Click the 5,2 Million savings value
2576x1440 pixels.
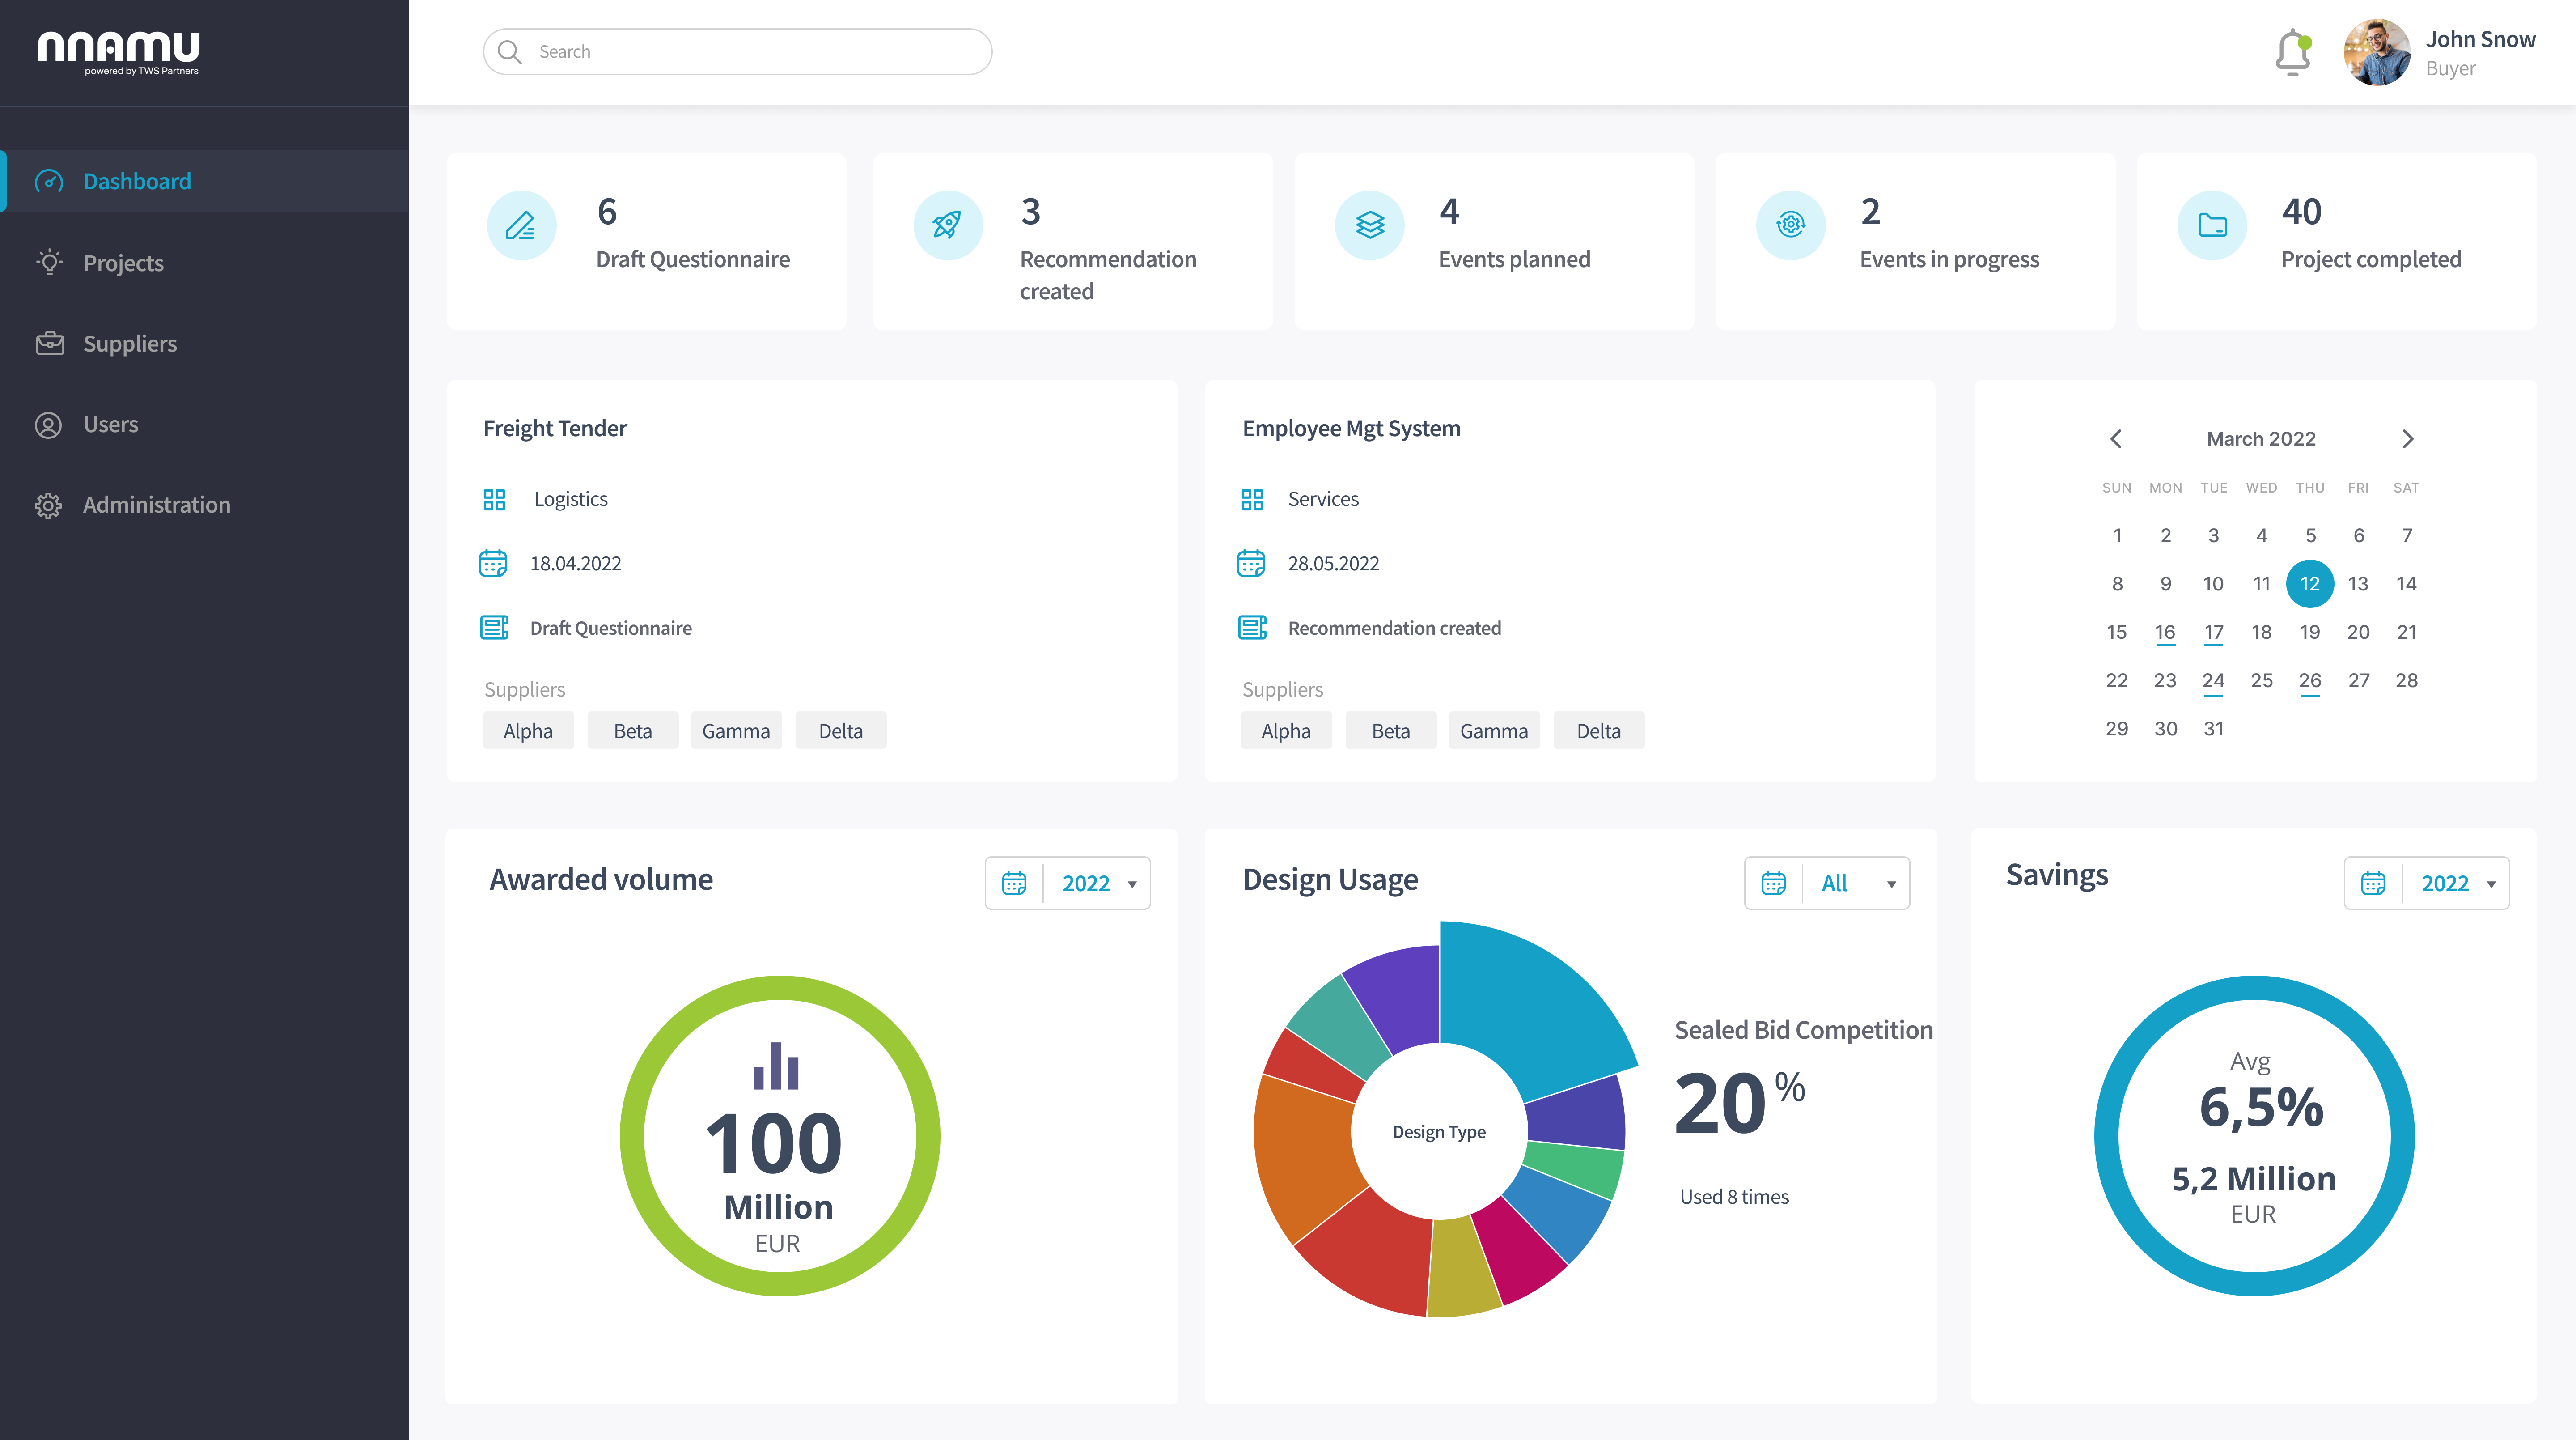(x=2253, y=1179)
